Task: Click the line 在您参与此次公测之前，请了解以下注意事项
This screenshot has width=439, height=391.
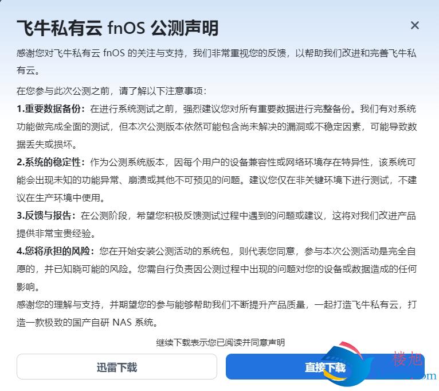Action: coord(112,91)
